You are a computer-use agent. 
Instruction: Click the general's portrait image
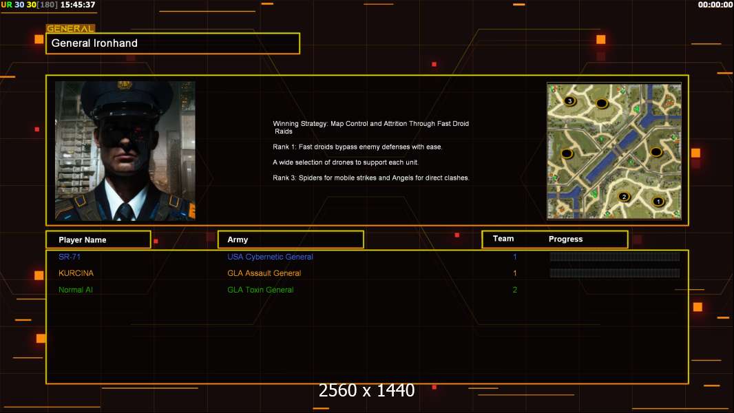125,151
